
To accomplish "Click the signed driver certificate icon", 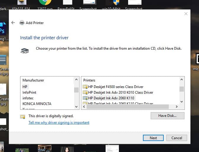I will pos(23,117).
